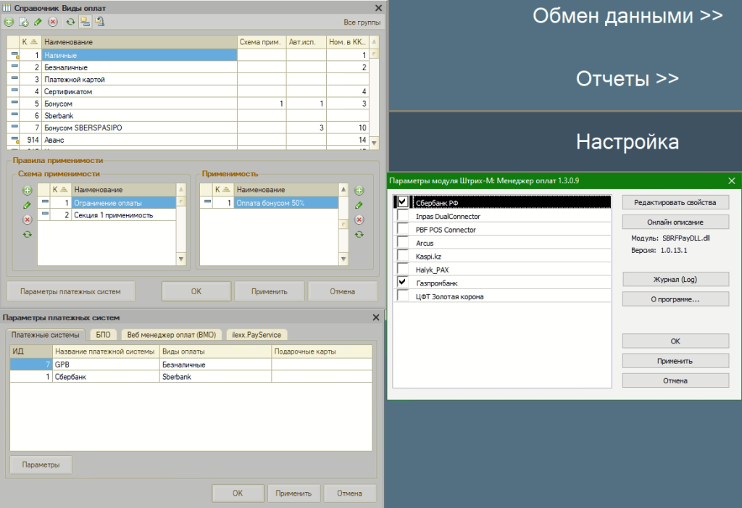Switch to БПО tab
The width and height of the screenshot is (742, 508).
(103, 335)
